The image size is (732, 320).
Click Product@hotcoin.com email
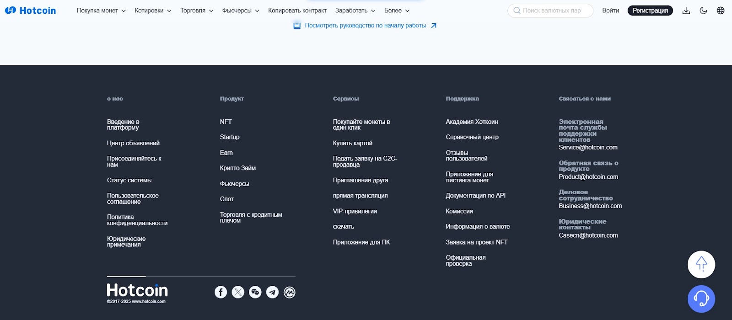click(x=588, y=176)
